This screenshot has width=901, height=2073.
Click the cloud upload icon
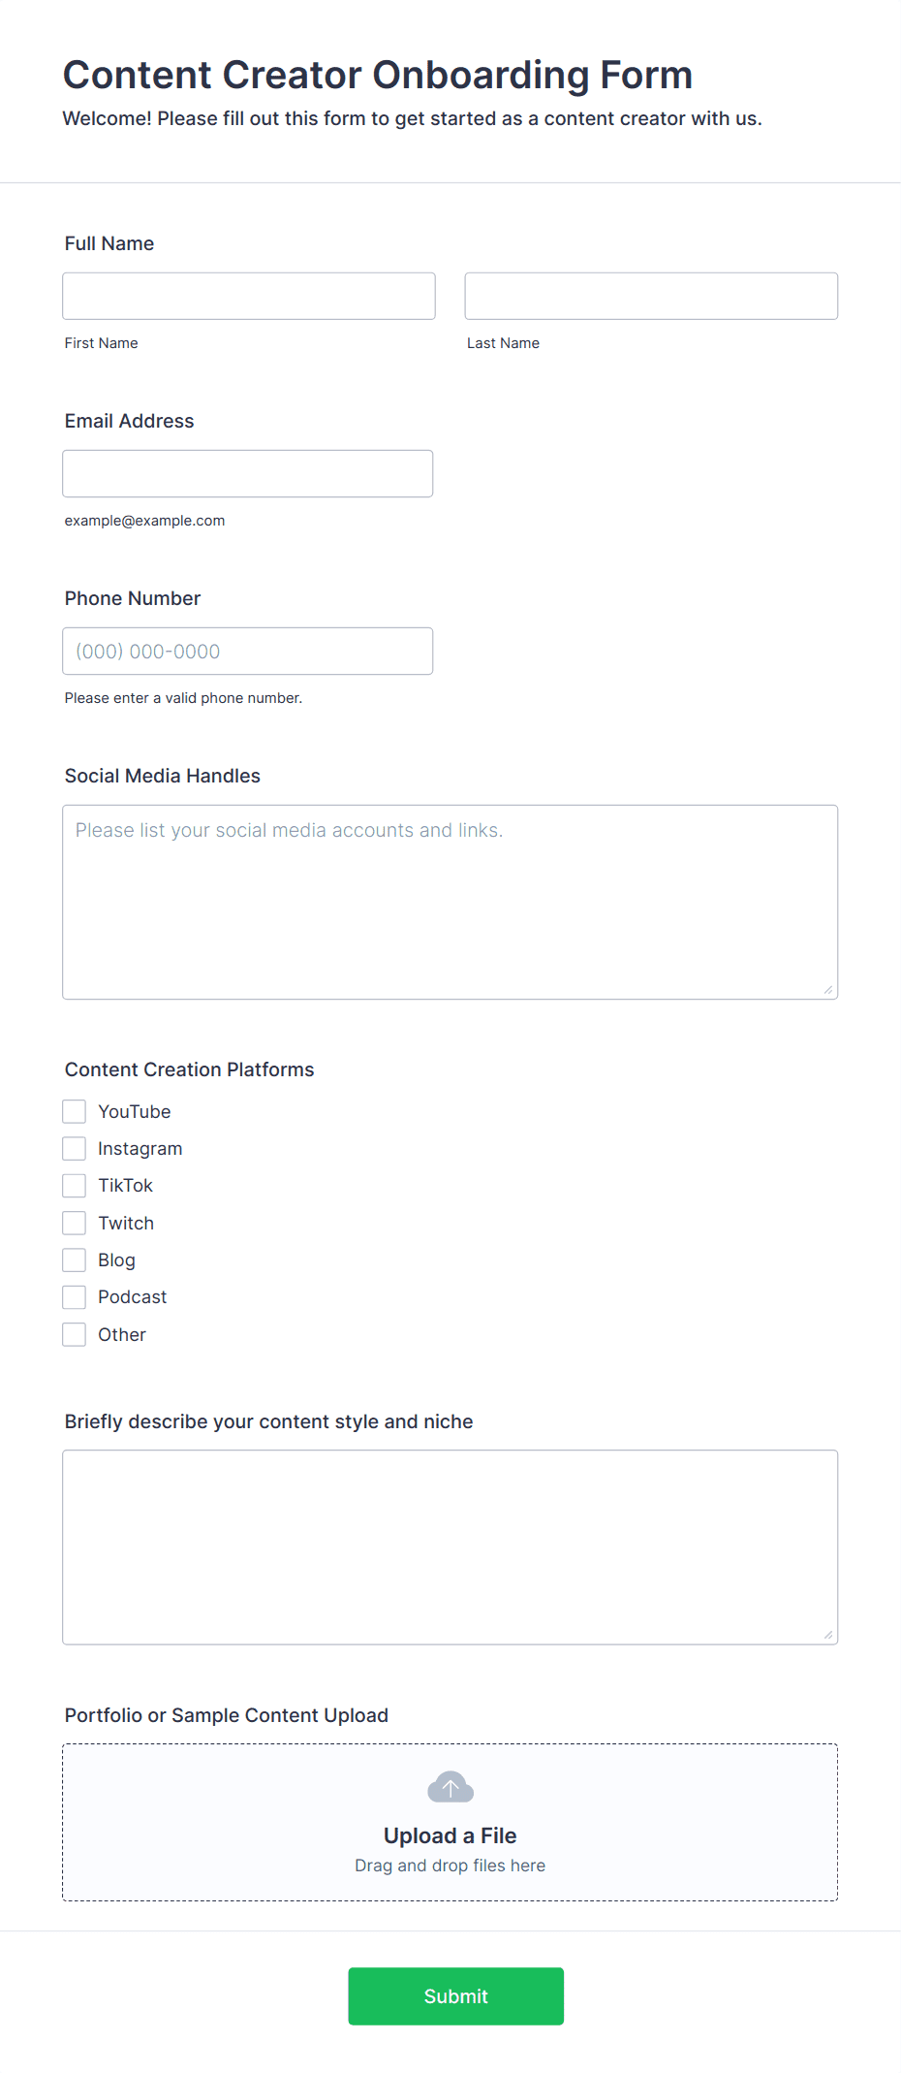coord(450,1787)
